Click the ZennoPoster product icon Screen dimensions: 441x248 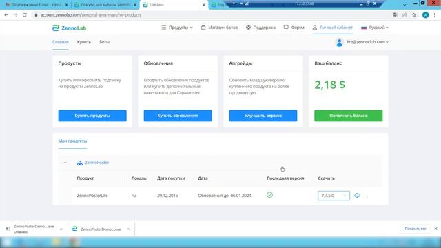tap(80, 163)
